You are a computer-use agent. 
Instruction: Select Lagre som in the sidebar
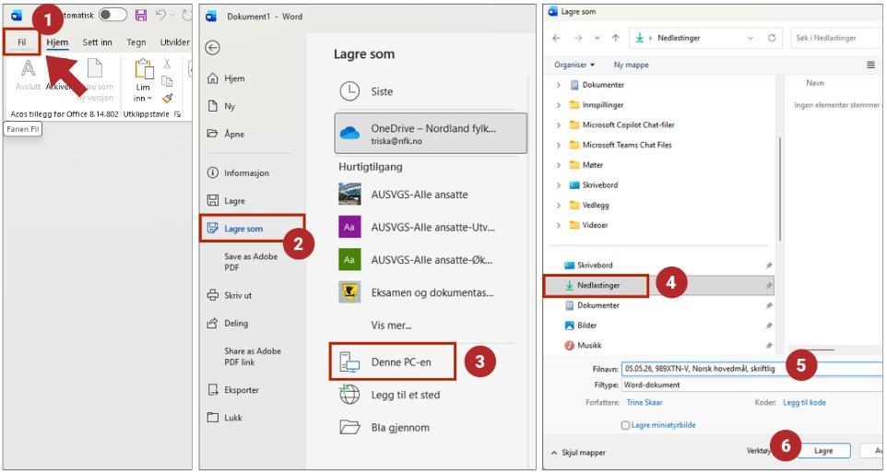242,229
